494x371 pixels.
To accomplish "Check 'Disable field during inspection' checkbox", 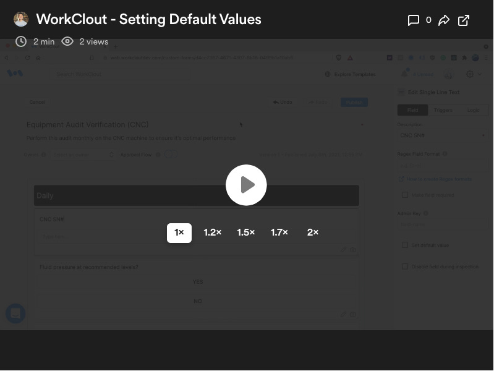I will (x=405, y=267).
